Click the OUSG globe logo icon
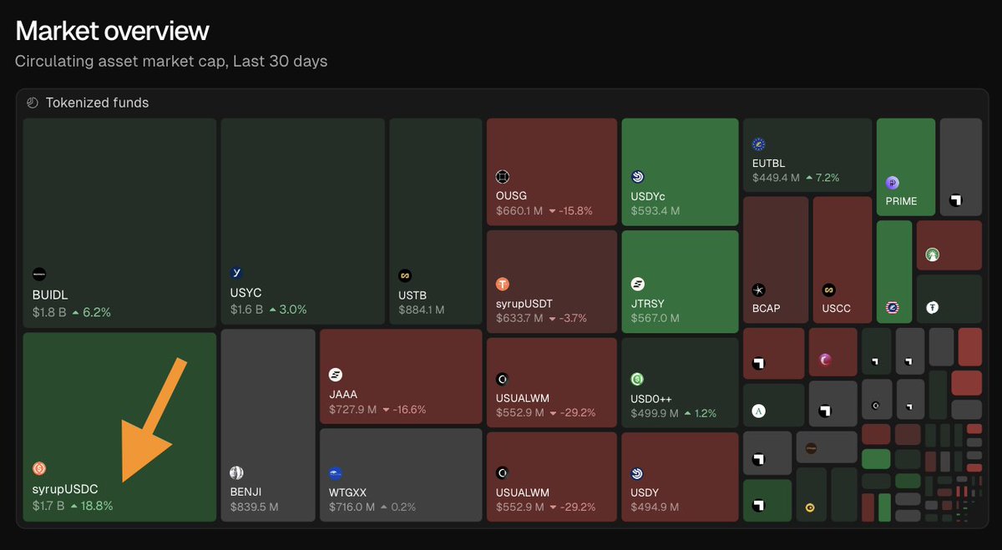This screenshot has width=1002, height=550. (503, 176)
